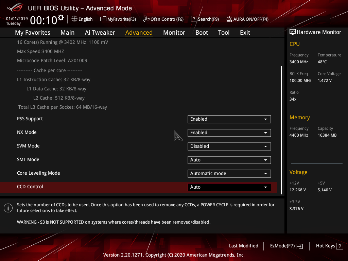The height and width of the screenshot is (261, 348).
Task: Click the AURA light icon
Action: coord(229,19)
